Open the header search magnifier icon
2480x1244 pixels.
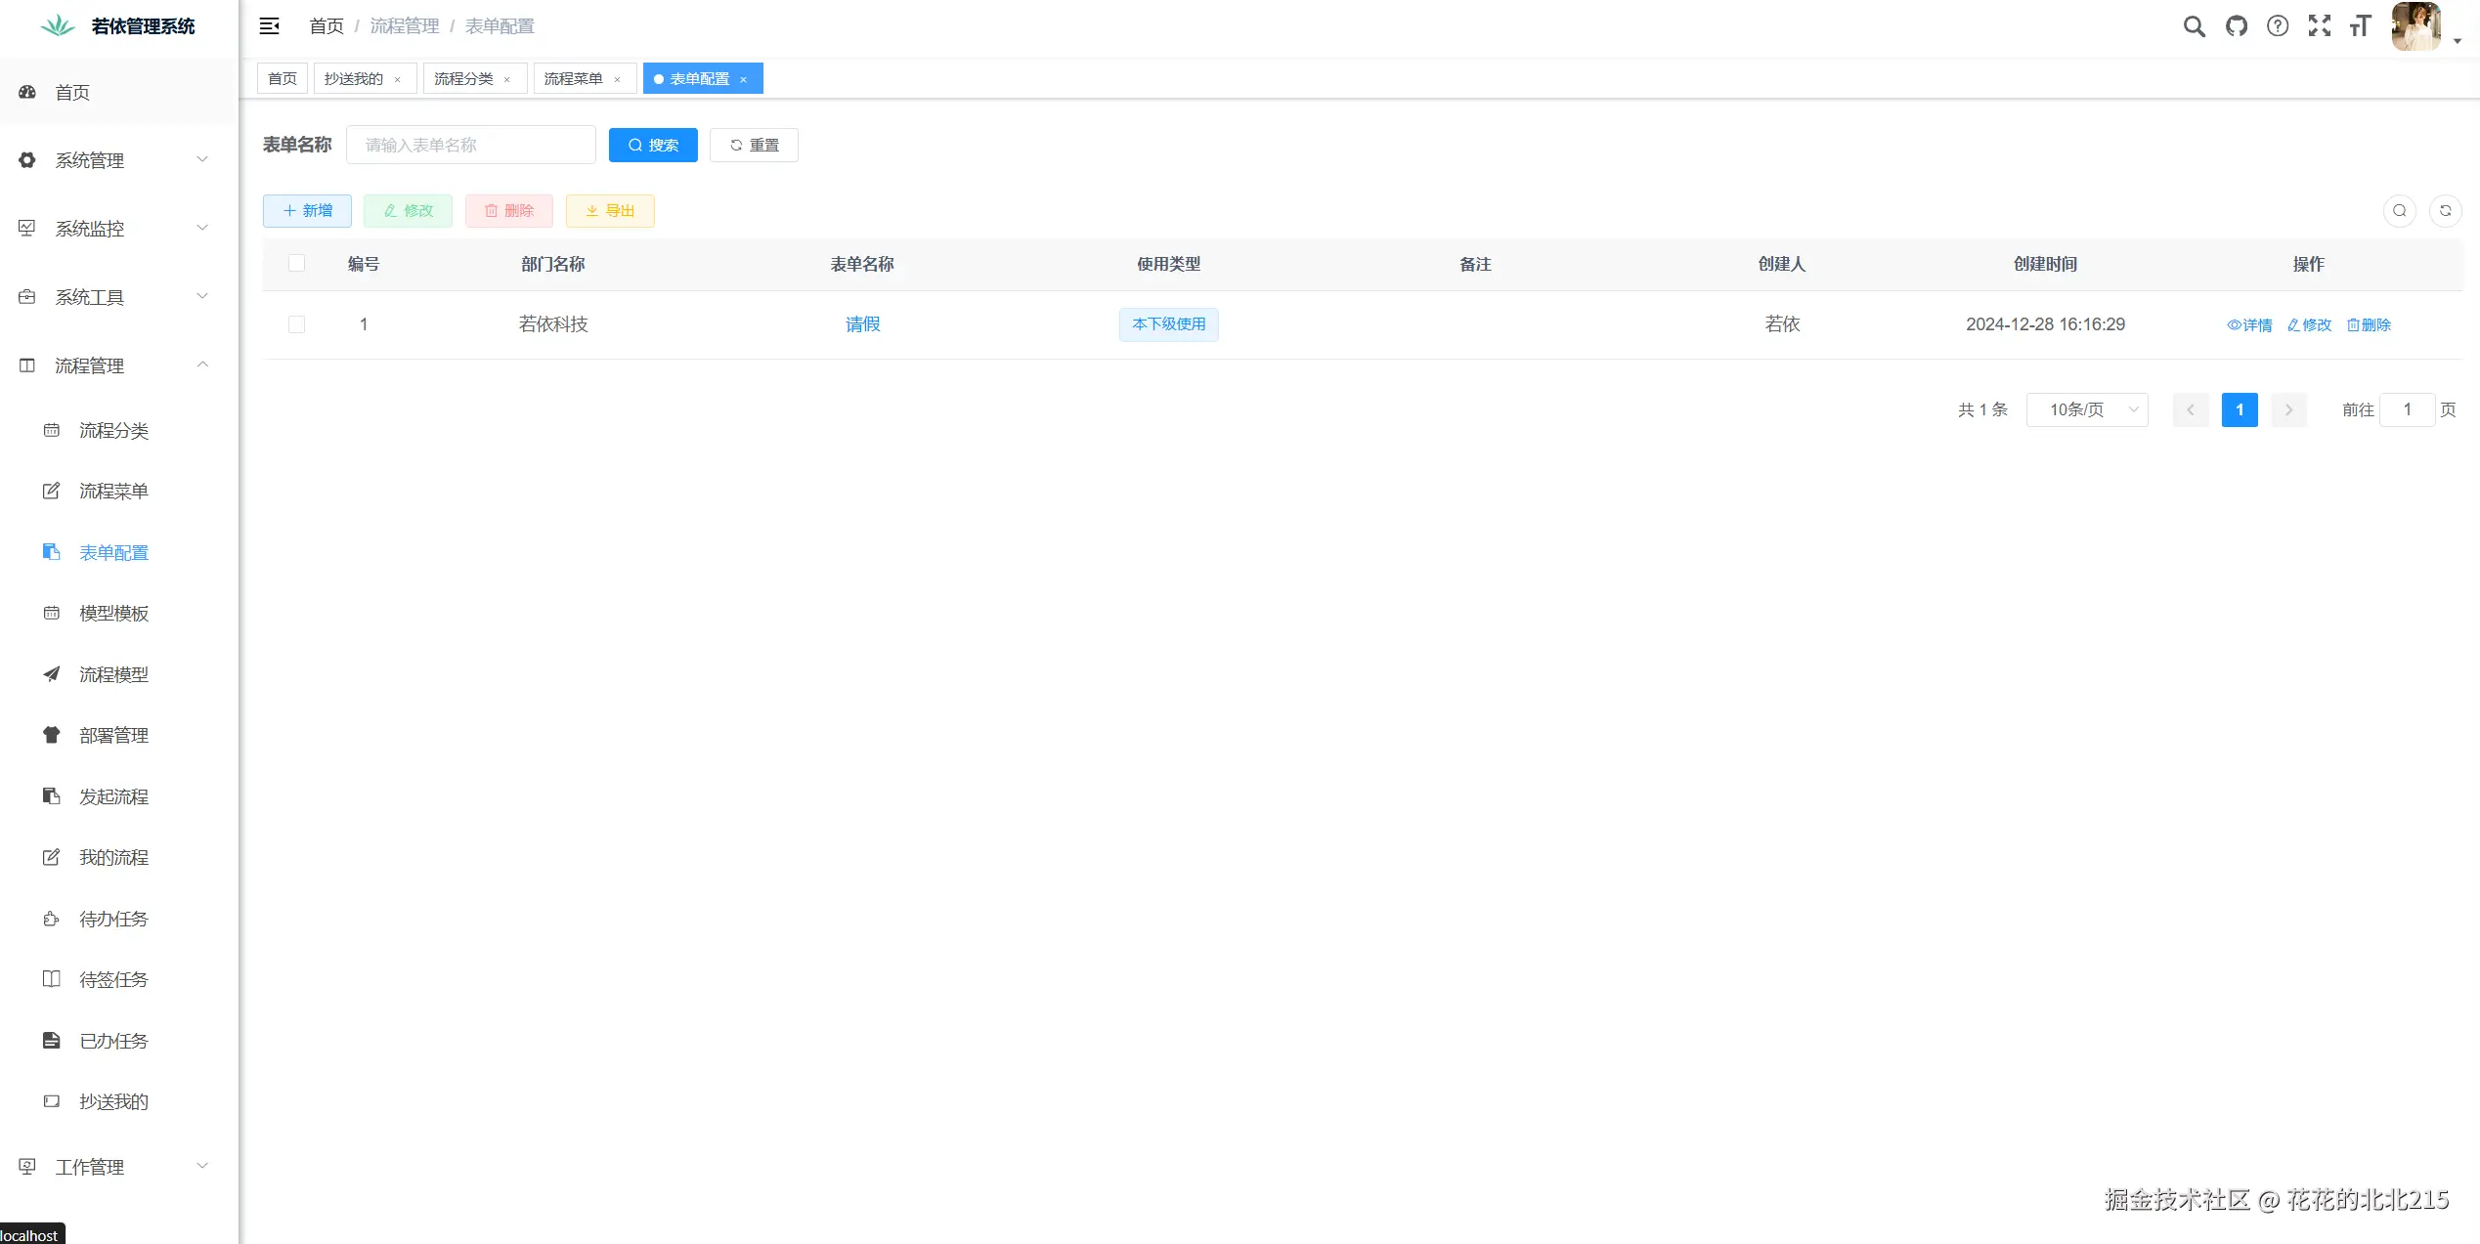pos(2194,26)
